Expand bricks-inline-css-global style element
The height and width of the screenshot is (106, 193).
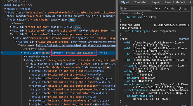pyautogui.click(x=30, y=71)
